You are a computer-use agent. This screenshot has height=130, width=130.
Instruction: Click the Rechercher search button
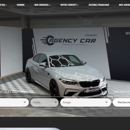121,102
